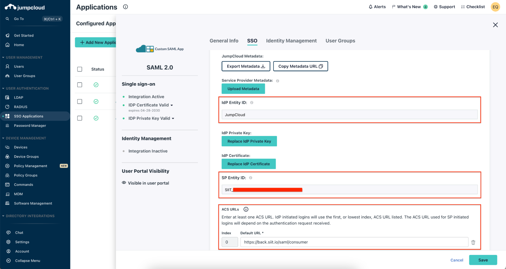Open the Alerts bell icon
This screenshot has height=269, width=506.
370,7
